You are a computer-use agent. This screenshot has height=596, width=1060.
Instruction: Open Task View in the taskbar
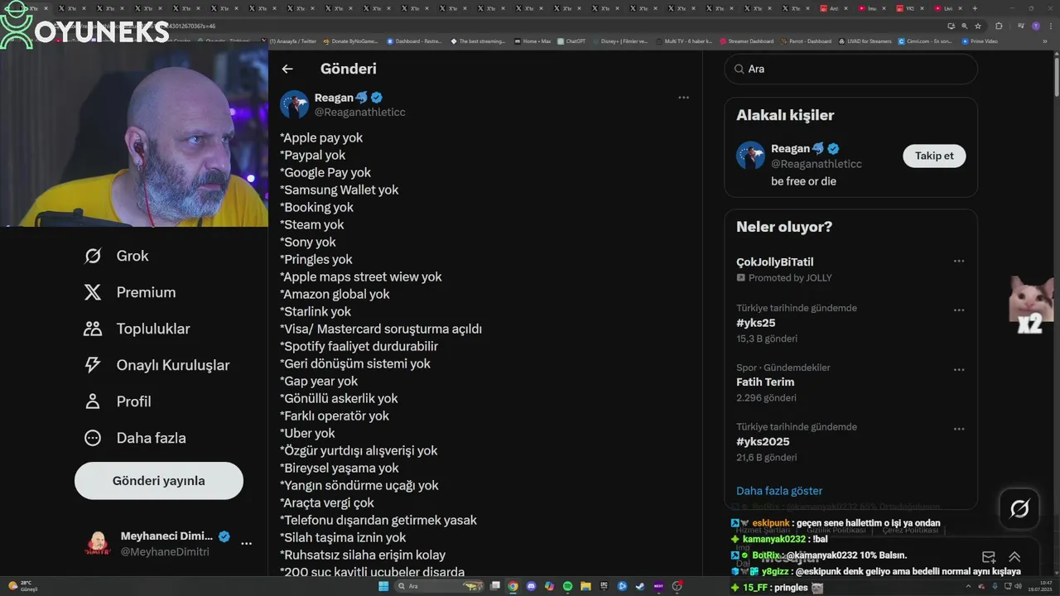[x=494, y=586]
